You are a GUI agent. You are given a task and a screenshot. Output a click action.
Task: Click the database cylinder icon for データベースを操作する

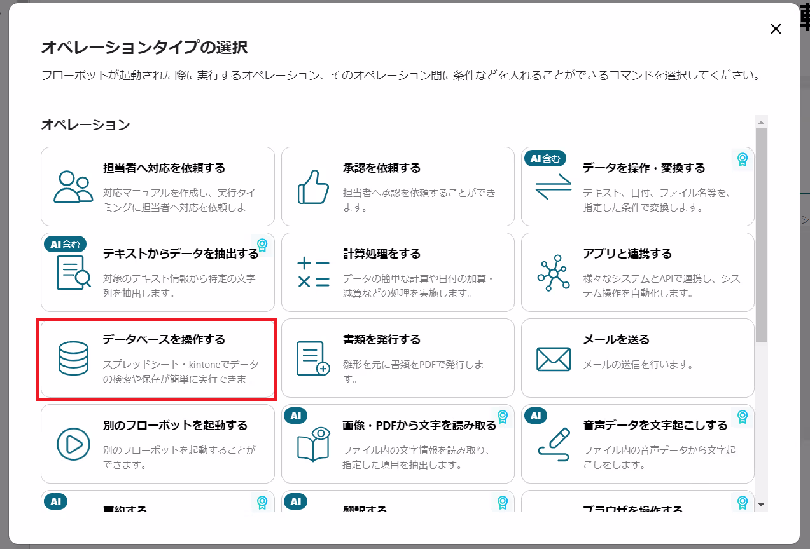tap(73, 358)
